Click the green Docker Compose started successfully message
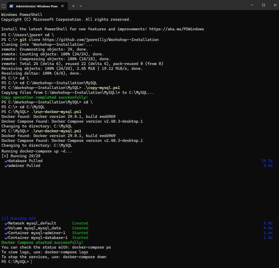279x268 pixels. pos(42,242)
